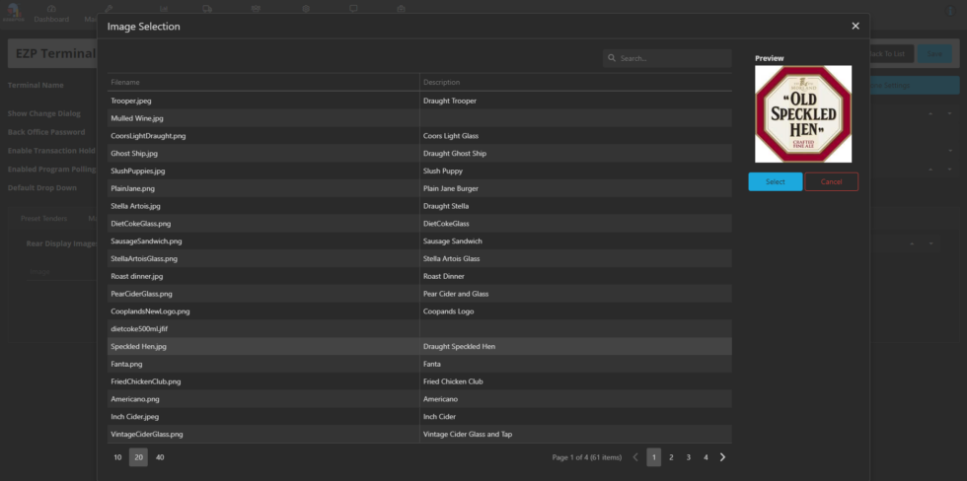Navigate to page 4 of the list
This screenshot has height=481, width=967.
click(706, 457)
